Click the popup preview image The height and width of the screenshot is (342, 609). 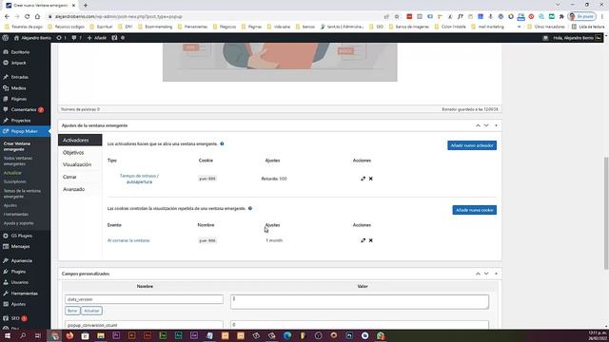pyautogui.click(x=280, y=62)
